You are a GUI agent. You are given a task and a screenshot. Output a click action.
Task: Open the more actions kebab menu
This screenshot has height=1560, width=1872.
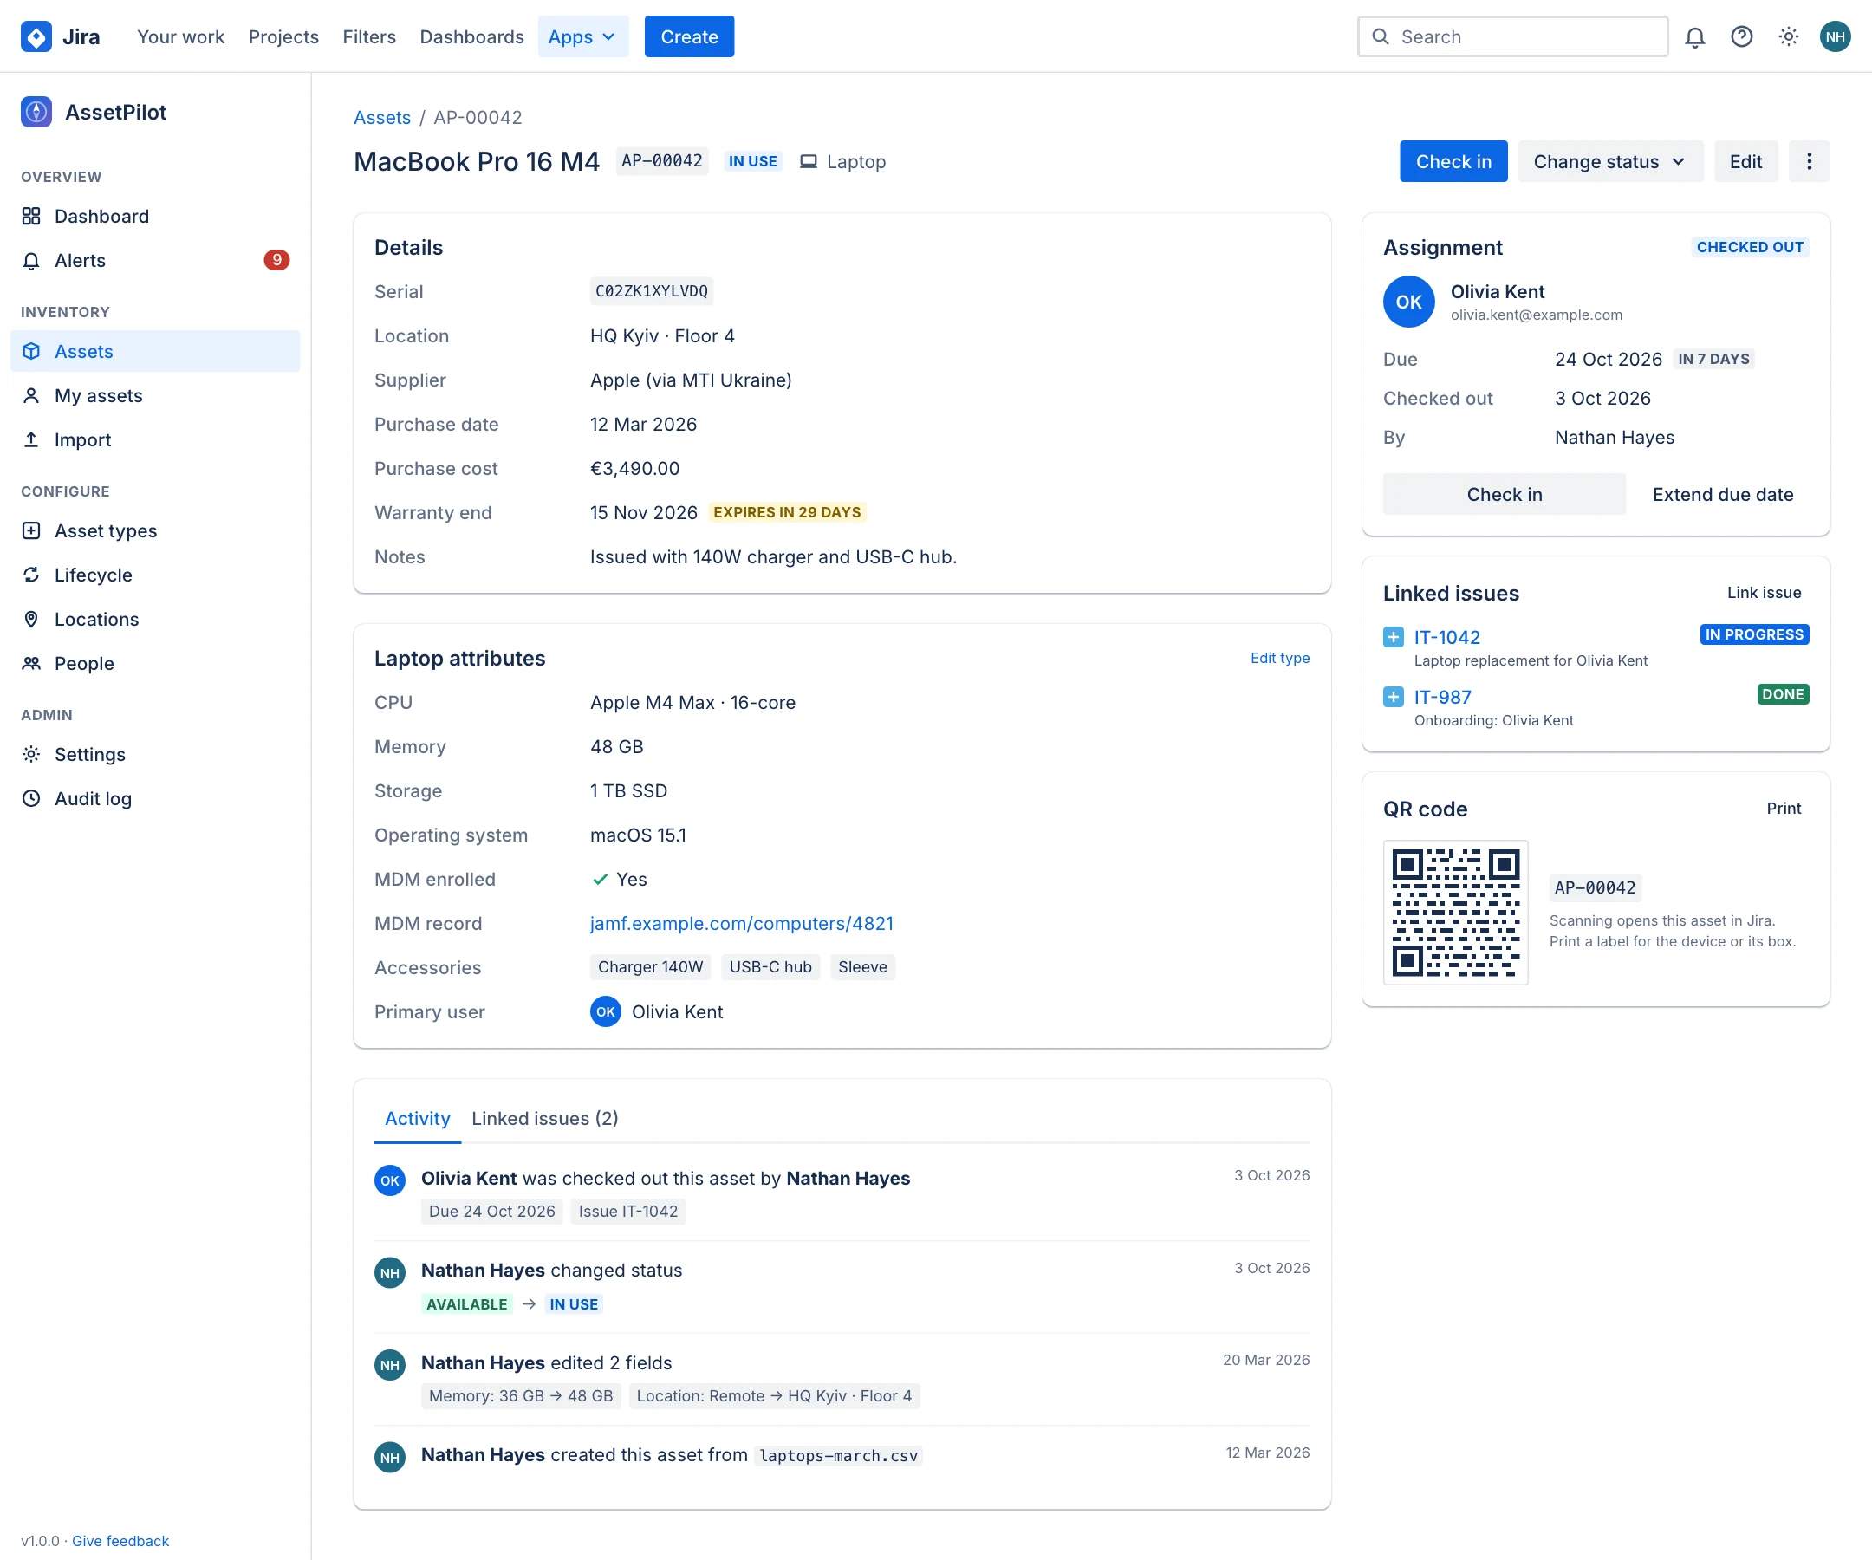(1809, 161)
